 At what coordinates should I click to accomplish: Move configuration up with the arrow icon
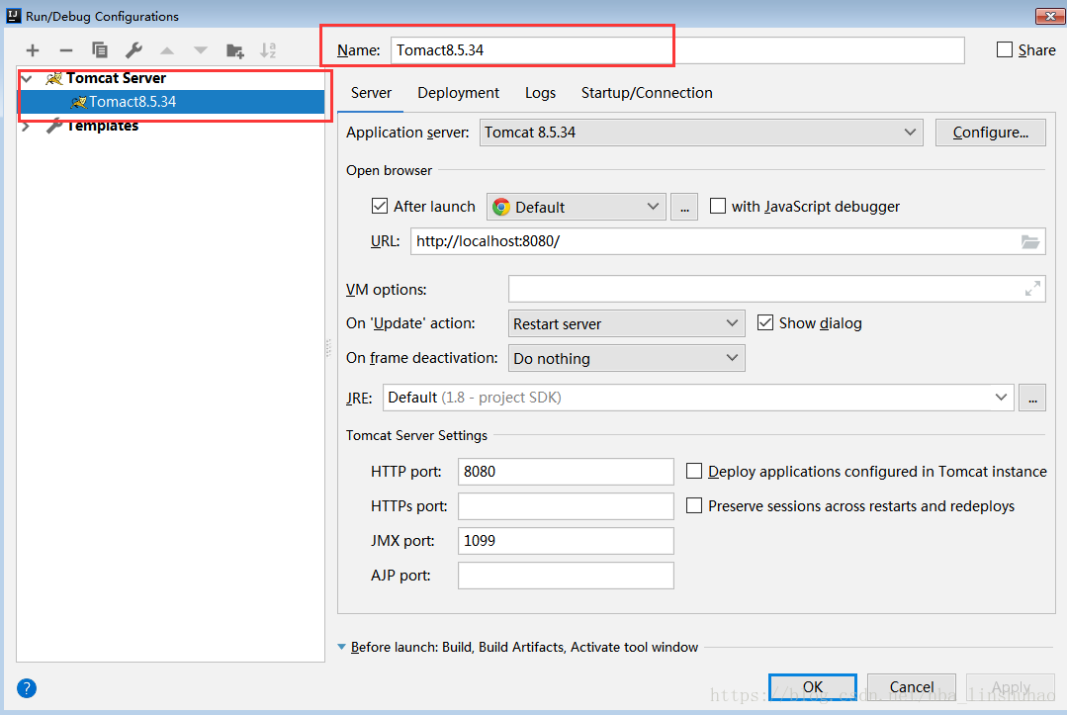(167, 50)
